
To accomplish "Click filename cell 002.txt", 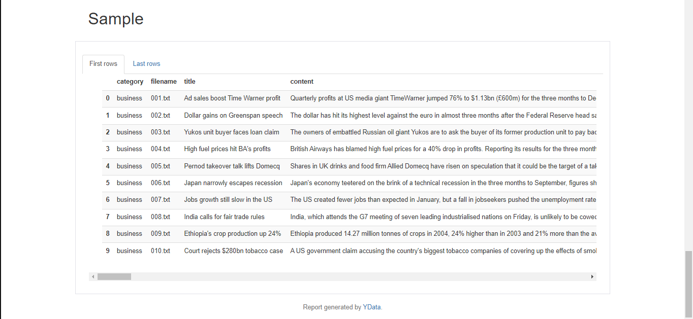I will tap(161, 116).
